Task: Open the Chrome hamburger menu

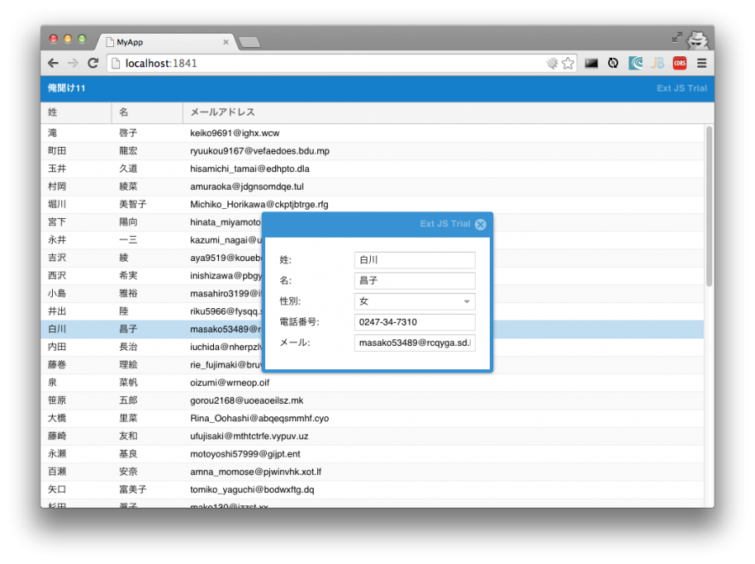Action: click(x=701, y=63)
